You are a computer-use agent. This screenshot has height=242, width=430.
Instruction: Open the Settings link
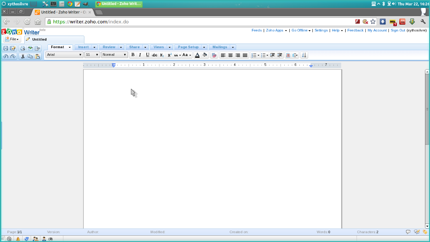pyautogui.click(x=321, y=30)
